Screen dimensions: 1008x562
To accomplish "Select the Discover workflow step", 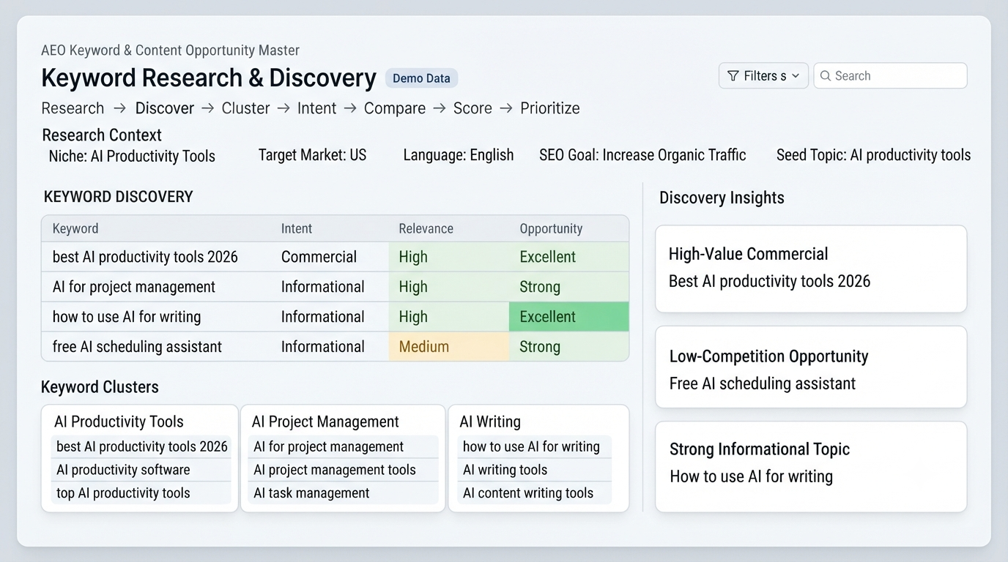I will click(x=165, y=108).
